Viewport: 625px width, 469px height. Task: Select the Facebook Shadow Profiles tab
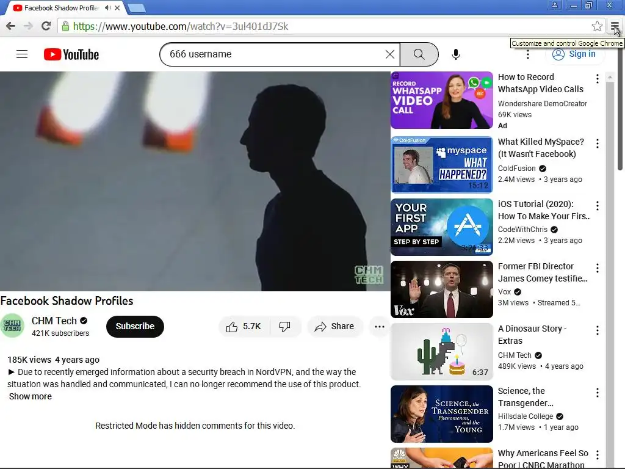coord(61,8)
